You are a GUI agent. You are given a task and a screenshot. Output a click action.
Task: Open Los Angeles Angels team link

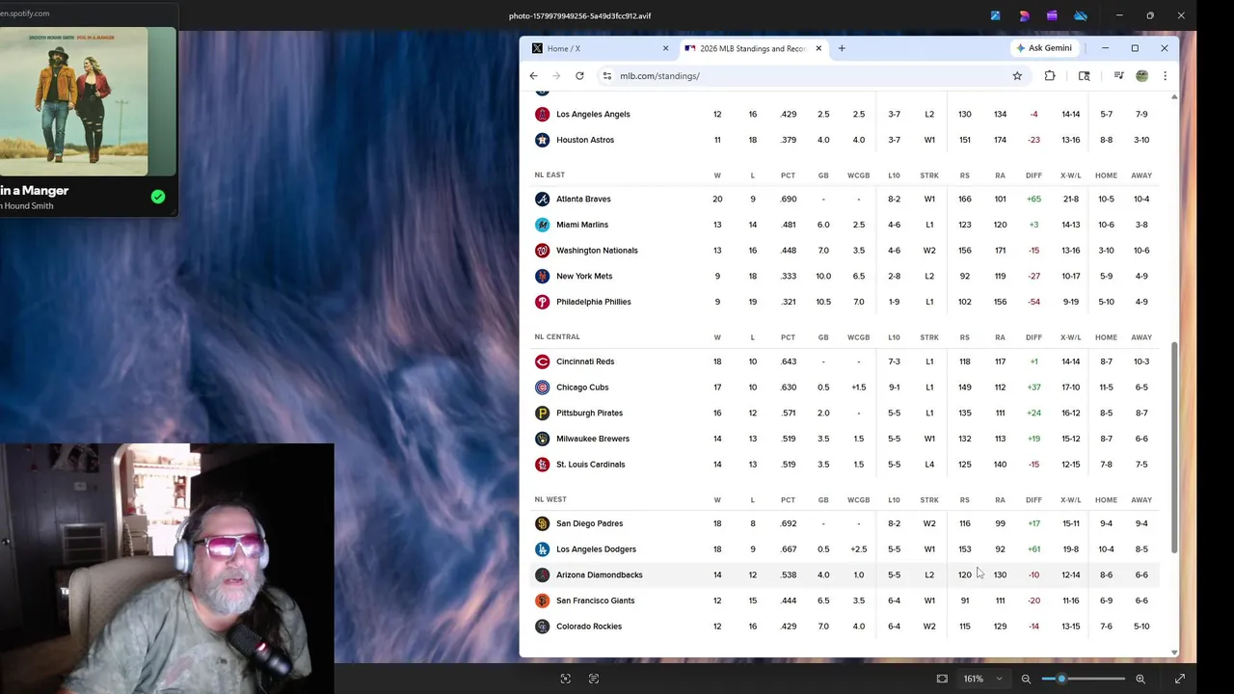593,114
